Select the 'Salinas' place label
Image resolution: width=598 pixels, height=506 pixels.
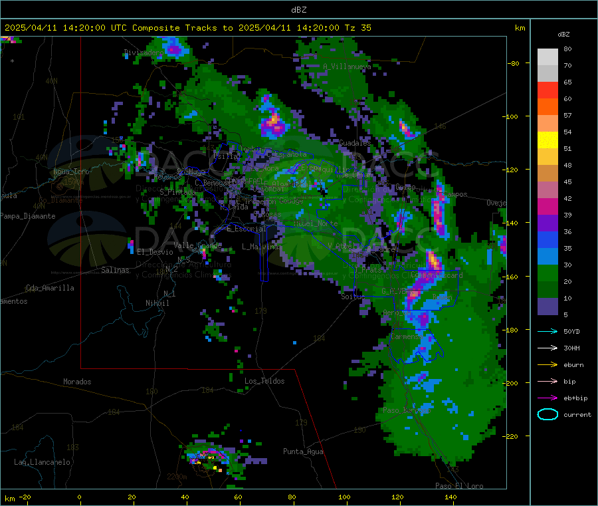[x=115, y=270]
